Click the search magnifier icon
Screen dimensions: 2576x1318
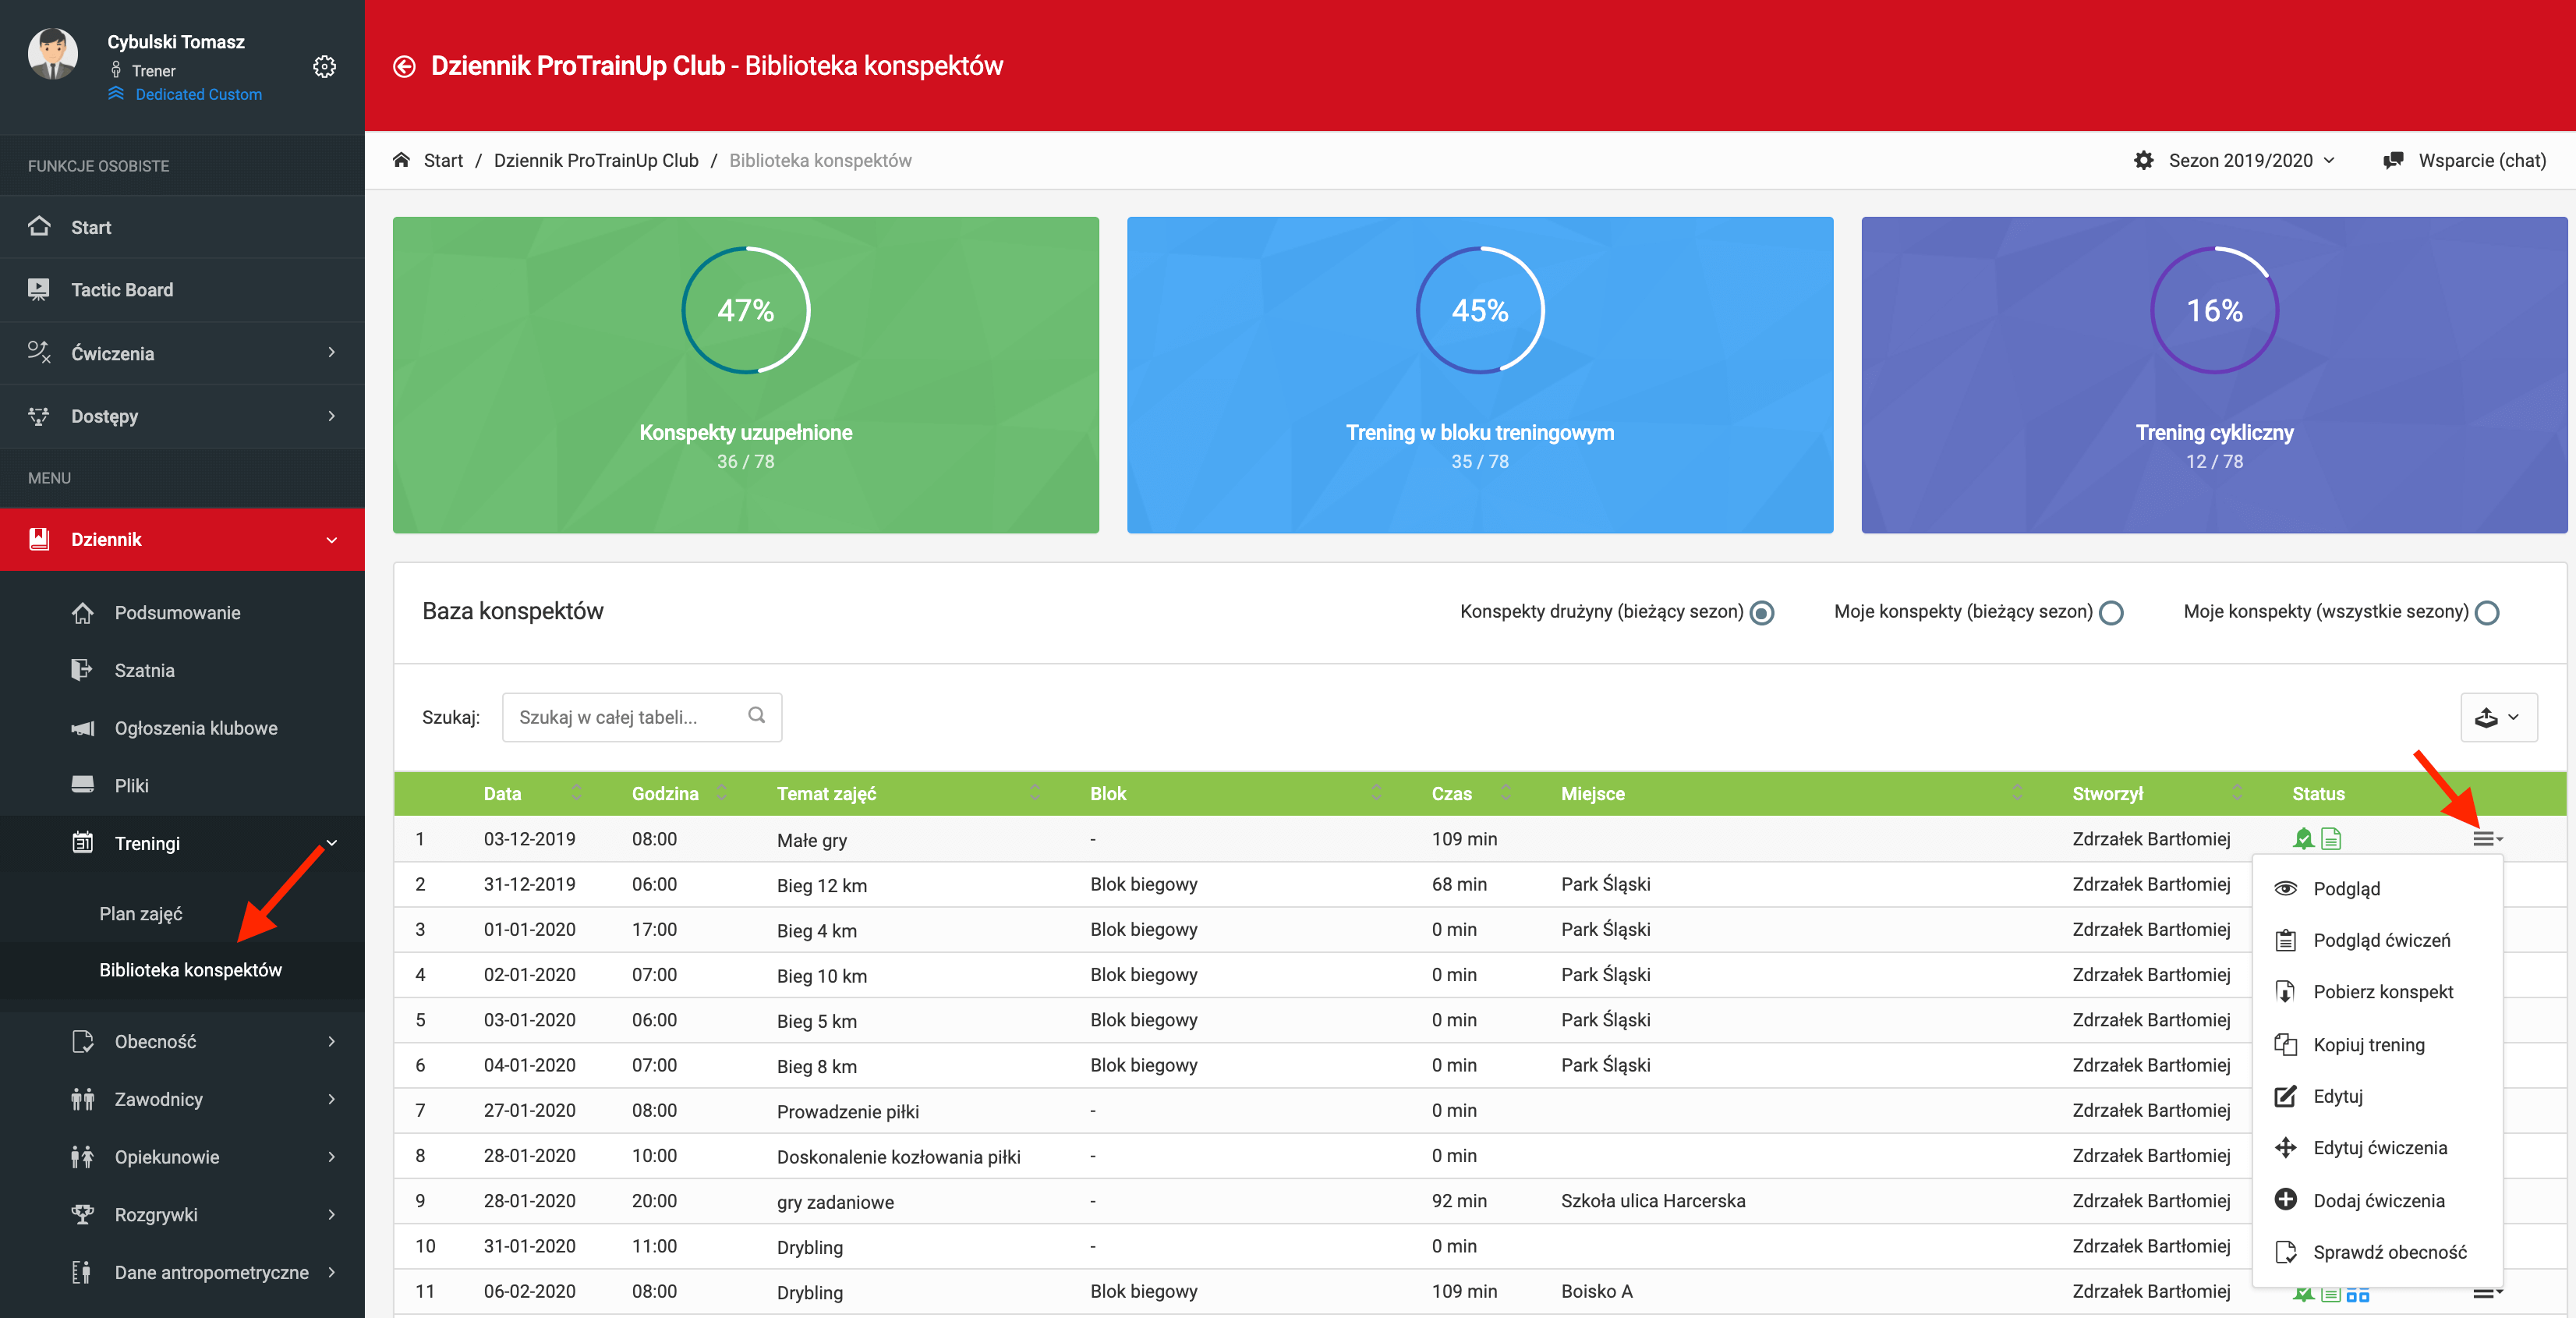(x=756, y=715)
